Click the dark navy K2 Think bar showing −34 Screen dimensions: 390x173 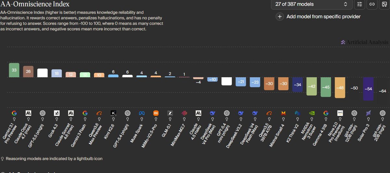[x=297, y=84]
